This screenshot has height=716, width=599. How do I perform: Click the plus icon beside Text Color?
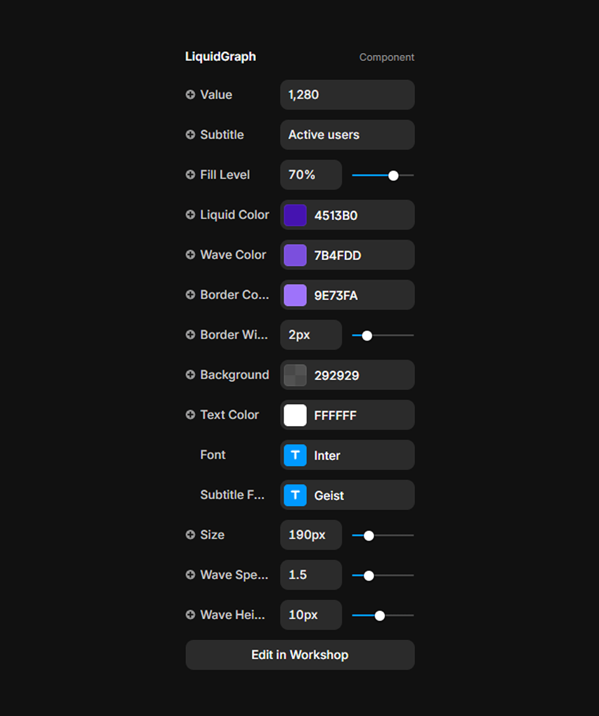[x=190, y=415]
